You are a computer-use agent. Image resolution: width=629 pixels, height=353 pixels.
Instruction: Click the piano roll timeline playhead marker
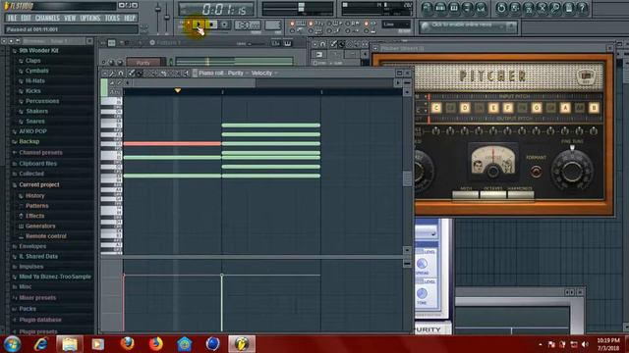[x=177, y=91]
